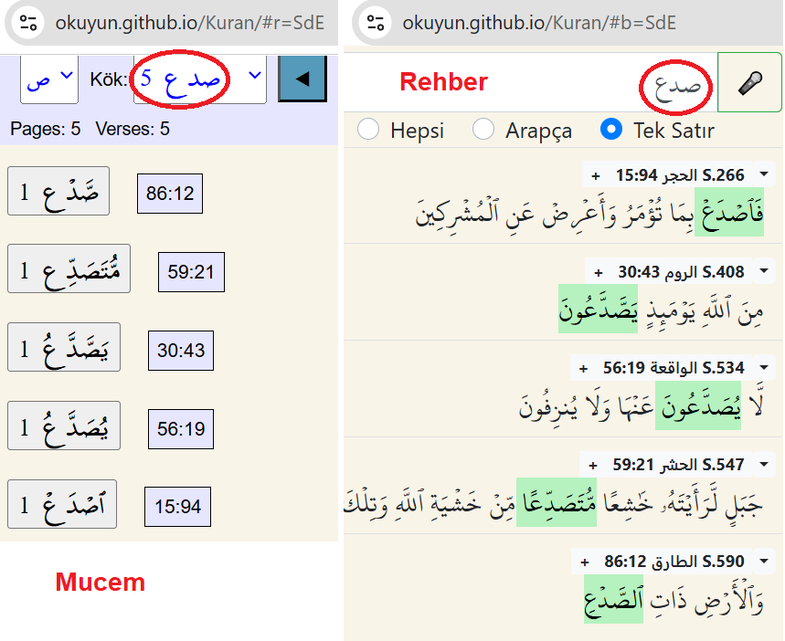Click the 56:19 verse reference button

181,428
